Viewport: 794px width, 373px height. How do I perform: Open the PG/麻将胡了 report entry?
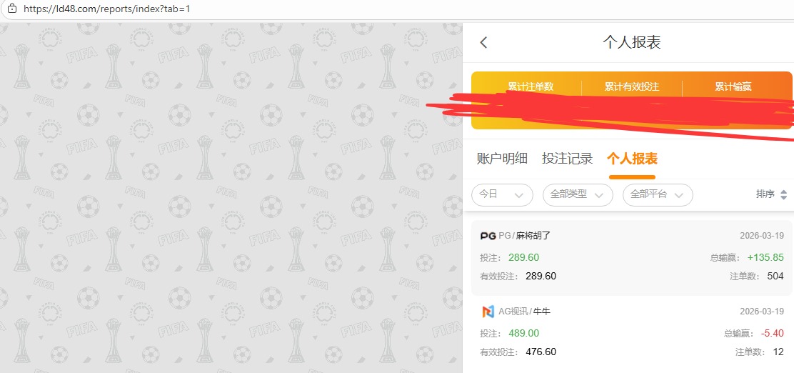[632, 257]
